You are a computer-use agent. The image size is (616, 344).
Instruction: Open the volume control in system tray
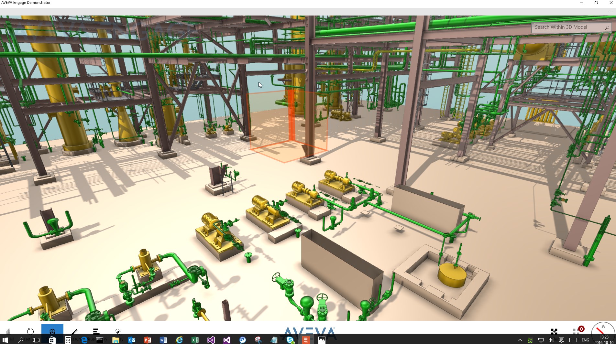coord(551,340)
